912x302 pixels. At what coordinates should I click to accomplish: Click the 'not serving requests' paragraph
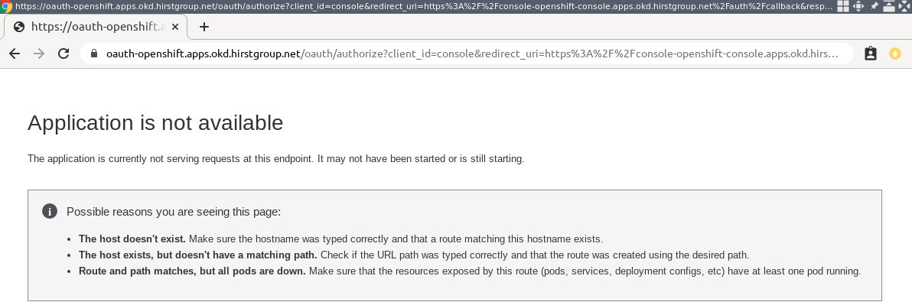point(275,158)
